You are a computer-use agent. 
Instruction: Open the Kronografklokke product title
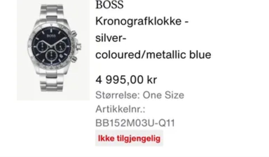point(142,21)
